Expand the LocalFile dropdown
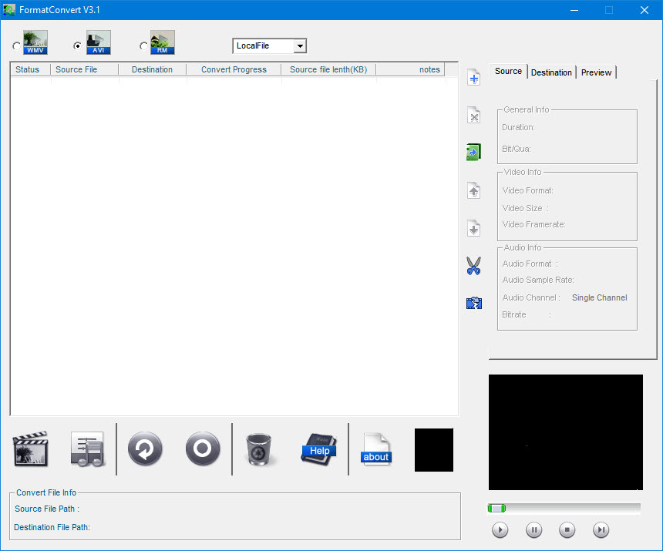The height and width of the screenshot is (551, 663). (300, 46)
